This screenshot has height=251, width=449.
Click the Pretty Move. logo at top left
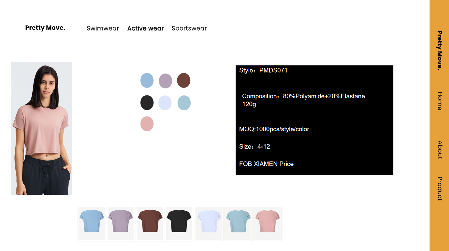pos(45,28)
